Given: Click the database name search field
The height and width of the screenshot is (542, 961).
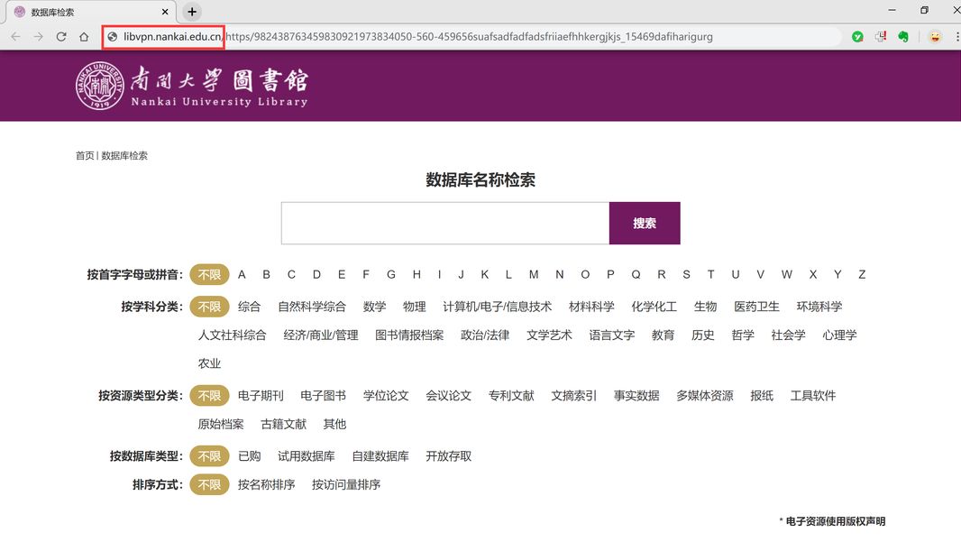Looking at the screenshot, I should click(445, 223).
